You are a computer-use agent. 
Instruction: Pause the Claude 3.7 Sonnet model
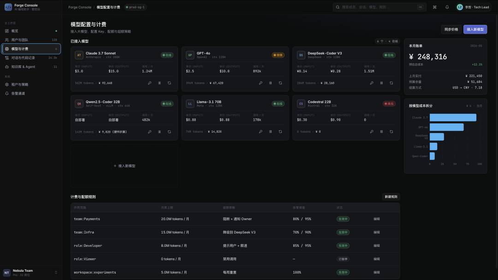point(160,83)
